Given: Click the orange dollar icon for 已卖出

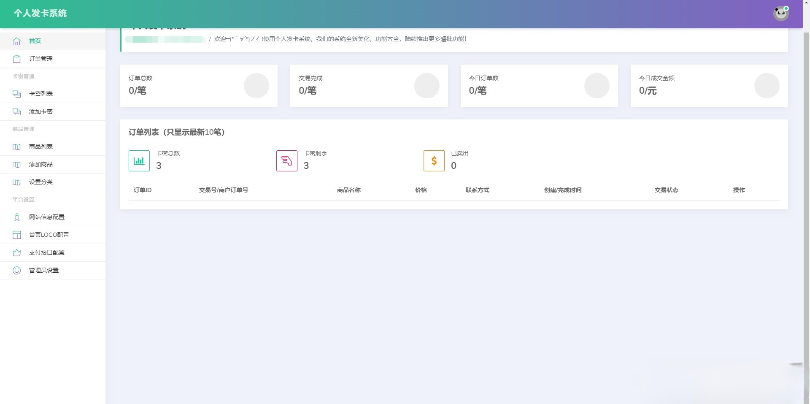Looking at the screenshot, I should [434, 161].
